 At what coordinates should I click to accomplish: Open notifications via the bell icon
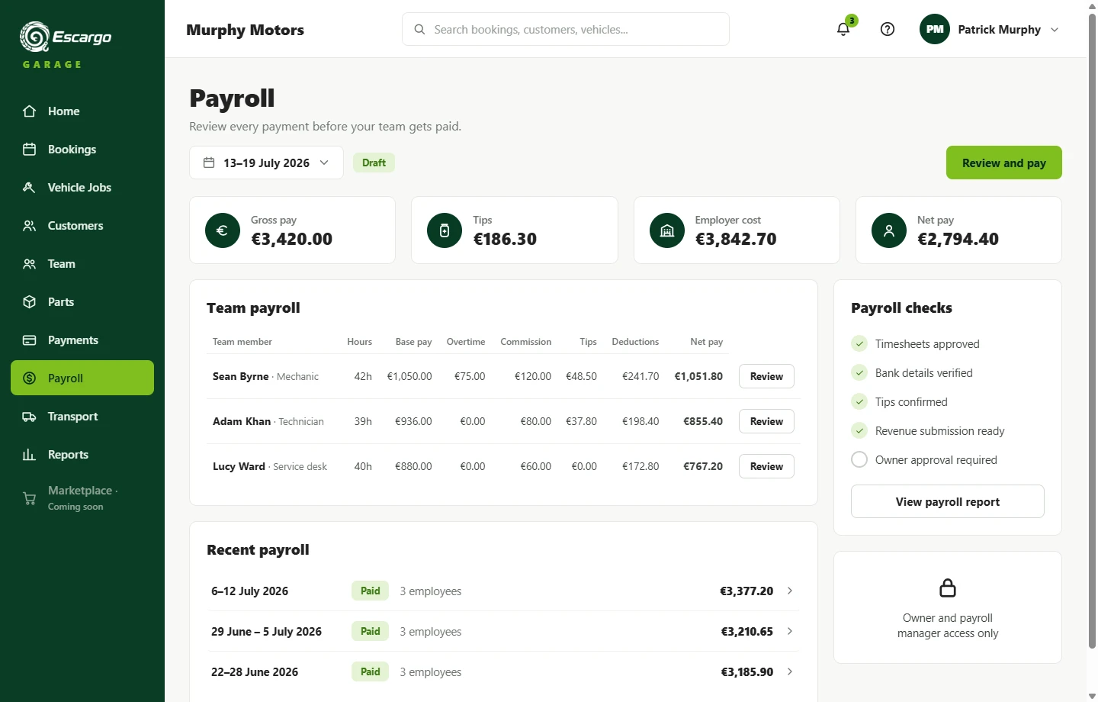pos(843,29)
